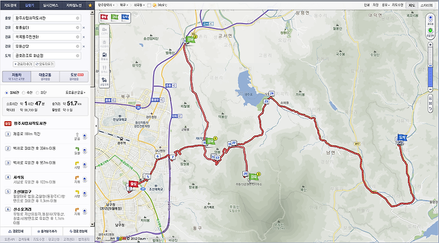This screenshot has width=439, height=243.
Task: Open the 광주광역시 region dropdown
Action: click(106, 5)
